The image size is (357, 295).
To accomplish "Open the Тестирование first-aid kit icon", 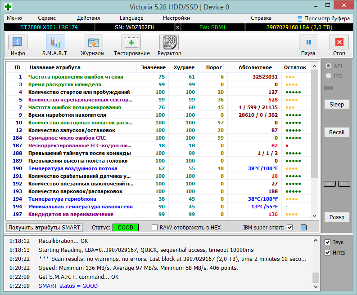I will (x=131, y=42).
